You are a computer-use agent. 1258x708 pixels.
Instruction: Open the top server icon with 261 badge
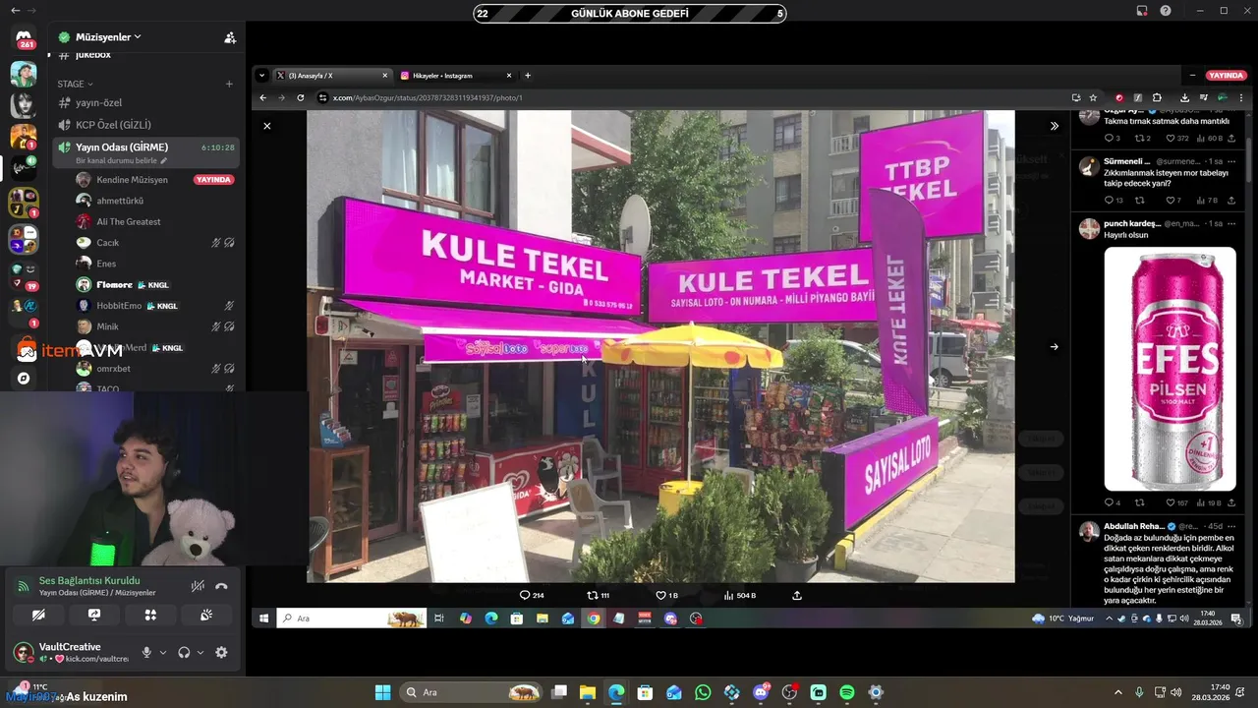pos(24,37)
